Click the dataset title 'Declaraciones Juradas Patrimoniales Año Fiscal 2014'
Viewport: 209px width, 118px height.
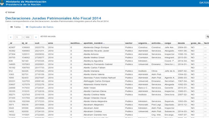(x=53, y=18)
